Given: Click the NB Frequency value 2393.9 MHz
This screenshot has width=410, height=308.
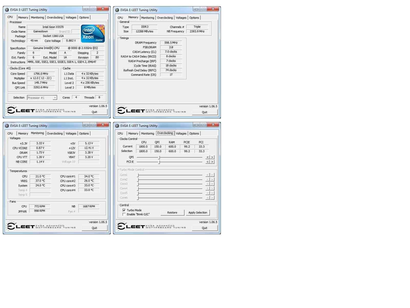Looking at the screenshot, I should 197,32.
